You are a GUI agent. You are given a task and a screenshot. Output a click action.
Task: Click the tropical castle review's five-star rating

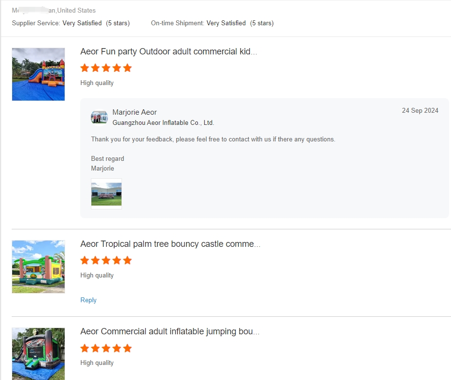tap(106, 260)
